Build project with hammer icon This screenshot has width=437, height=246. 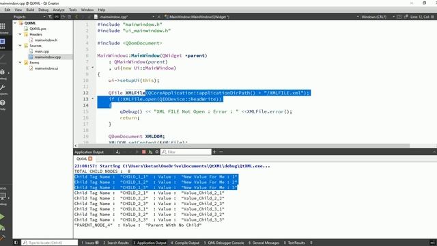click(x=3, y=238)
